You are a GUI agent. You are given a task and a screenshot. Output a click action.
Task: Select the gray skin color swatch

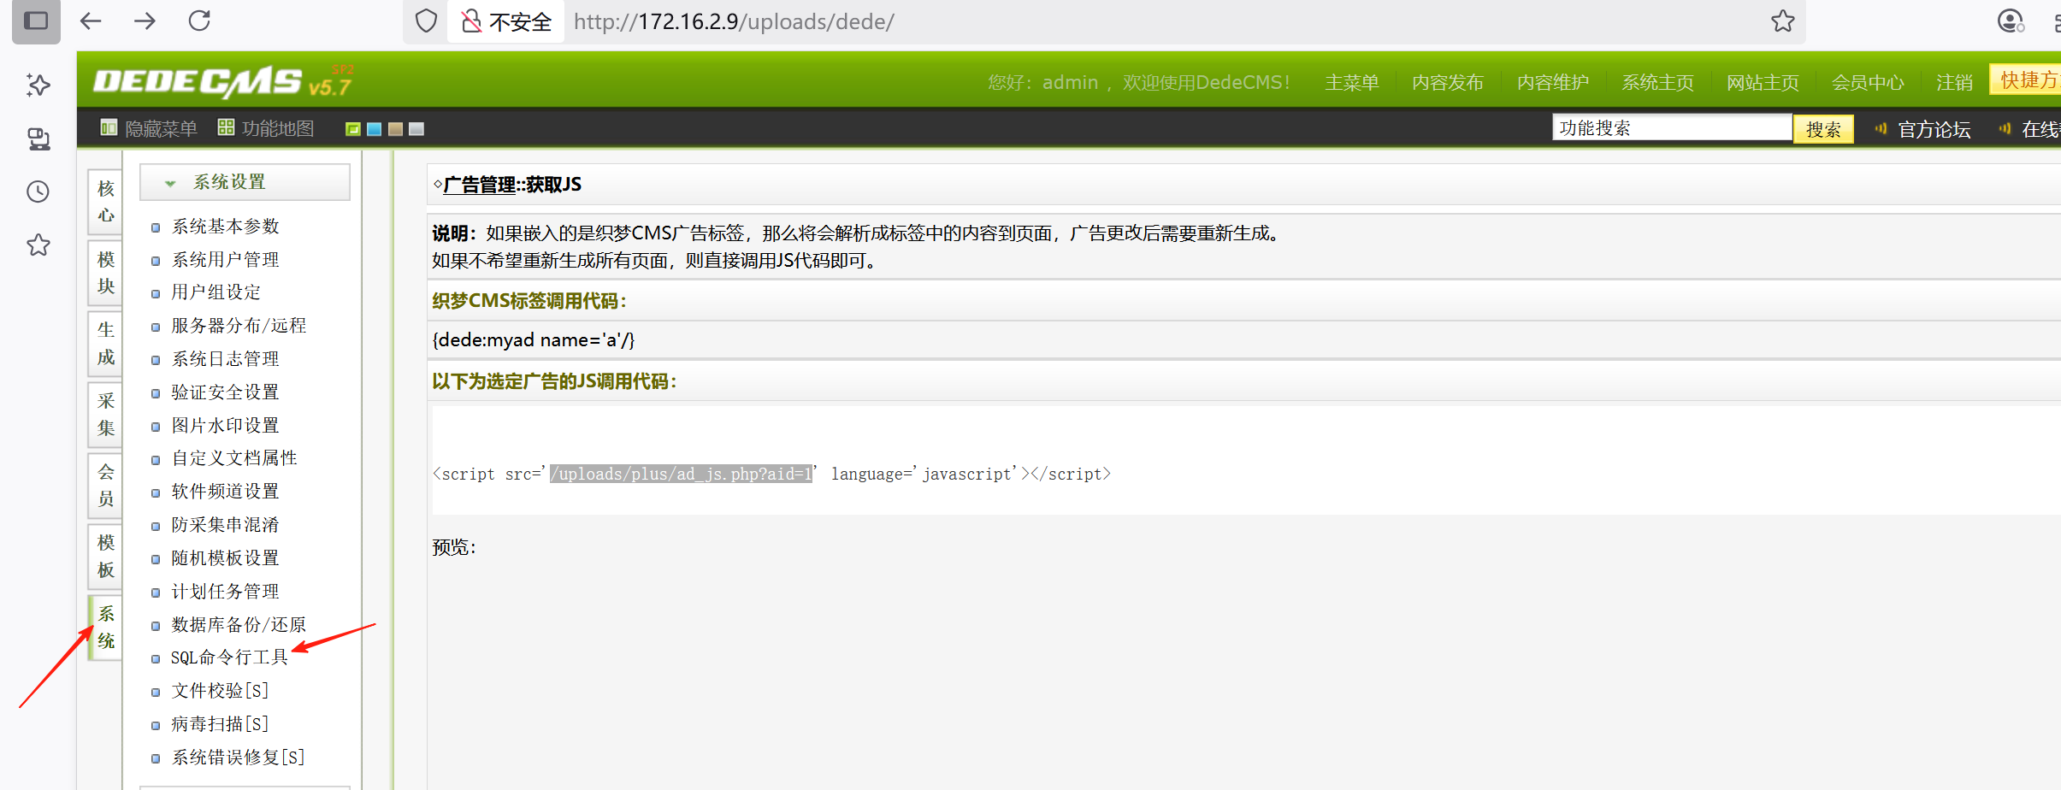[416, 129]
